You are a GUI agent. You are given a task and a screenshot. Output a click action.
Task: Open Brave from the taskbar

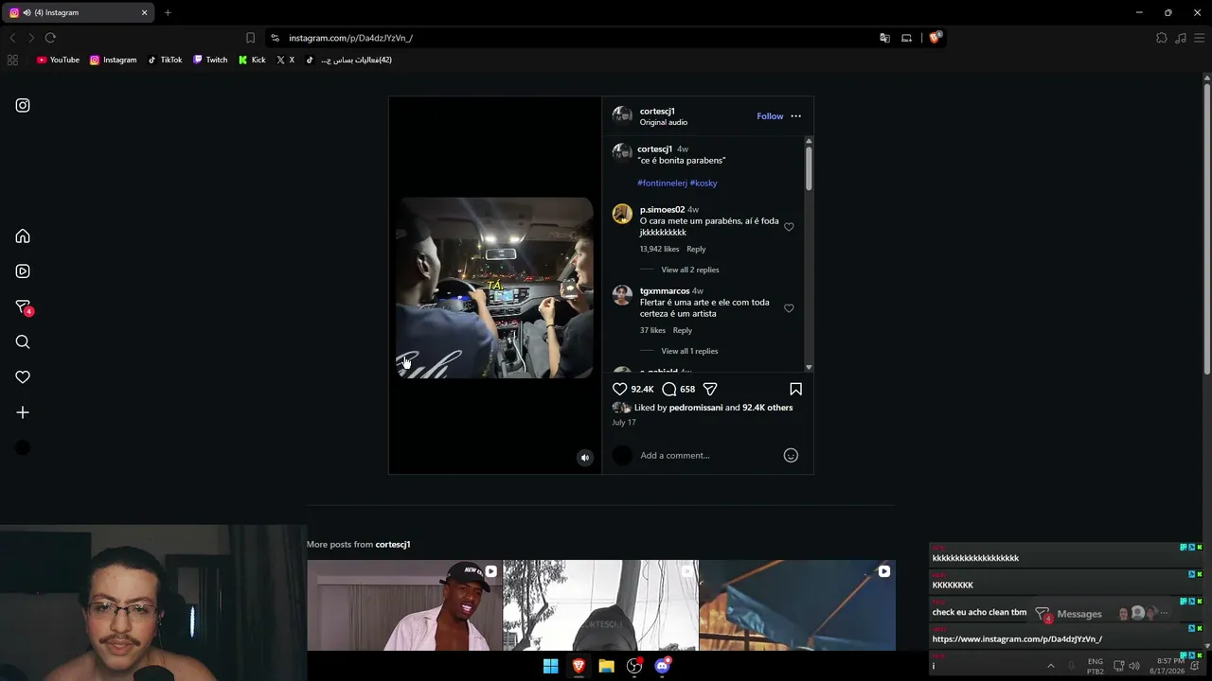click(x=579, y=666)
